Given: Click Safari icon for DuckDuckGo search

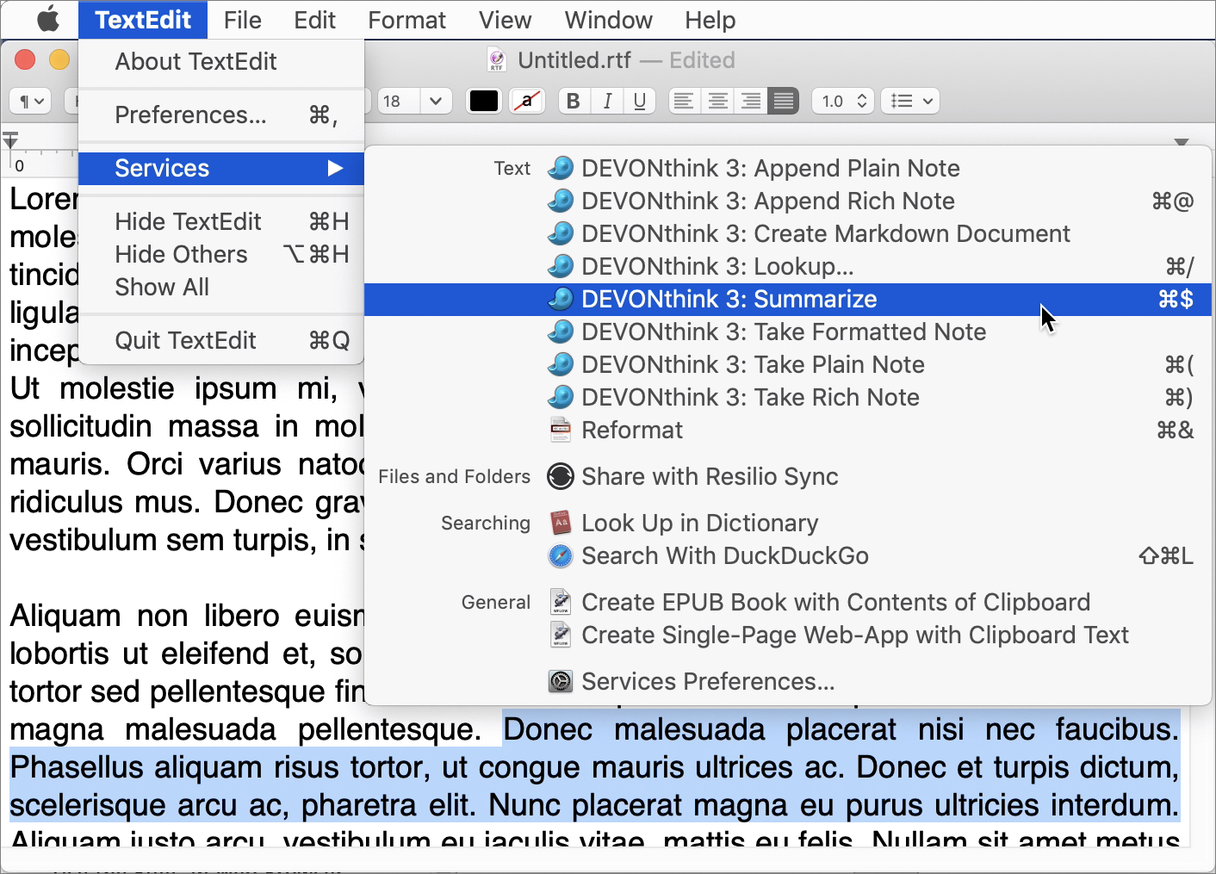Looking at the screenshot, I should pyautogui.click(x=561, y=555).
